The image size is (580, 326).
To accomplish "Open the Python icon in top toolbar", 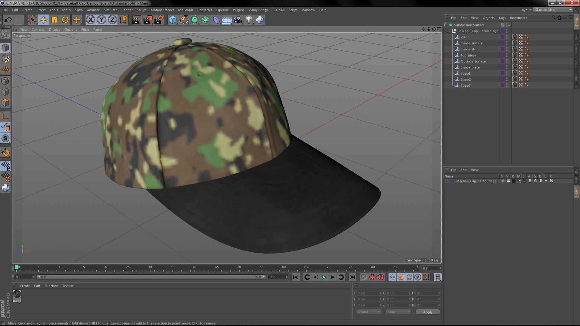I will click(x=260, y=20).
